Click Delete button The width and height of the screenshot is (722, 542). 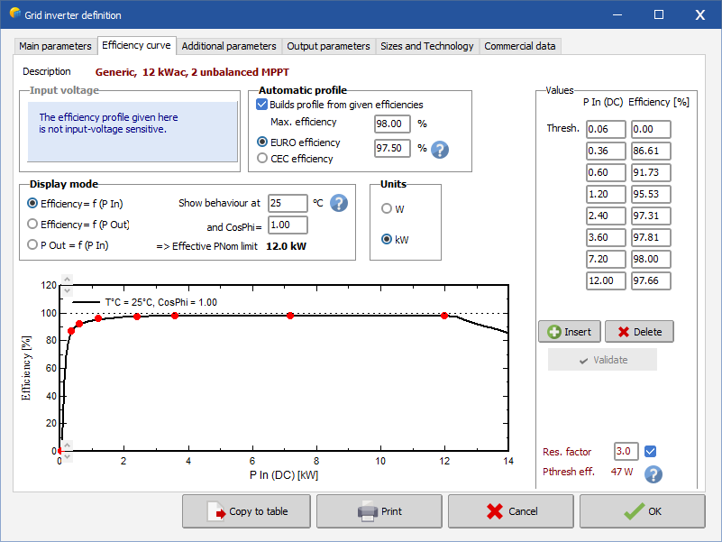(x=640, y=332)
